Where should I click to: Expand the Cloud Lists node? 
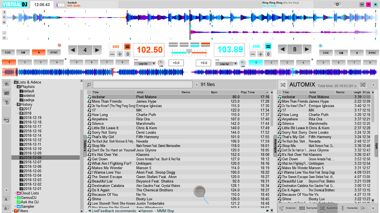pos(16,193)
